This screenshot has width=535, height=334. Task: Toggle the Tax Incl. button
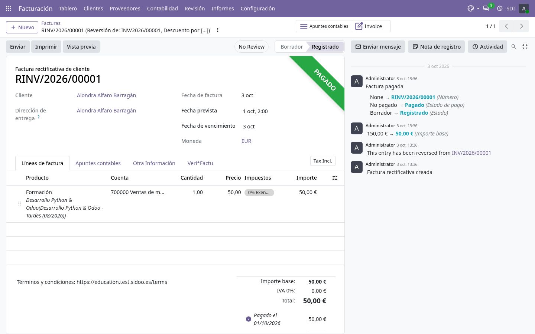pyautogui.click(x=322, y=161)
